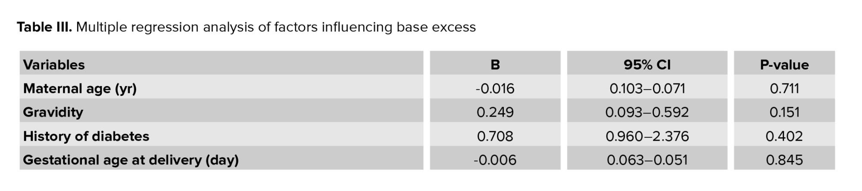Click the Table III title caption

coord(246,27)
